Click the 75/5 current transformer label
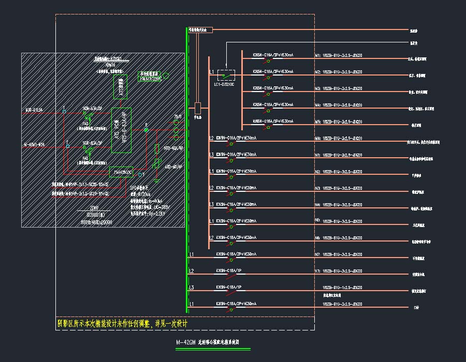 (x=178, y=116)
